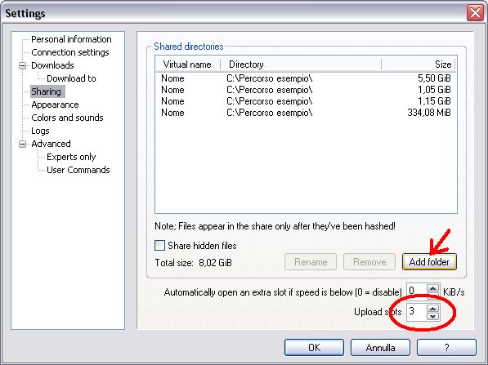Click the Add folder button

[429, 262]
